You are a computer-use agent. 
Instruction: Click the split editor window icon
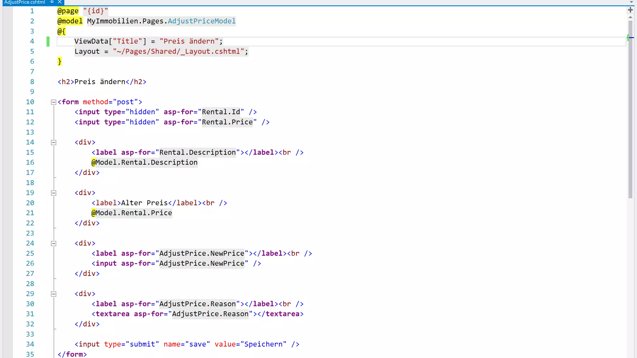click(x=630, y=10)
